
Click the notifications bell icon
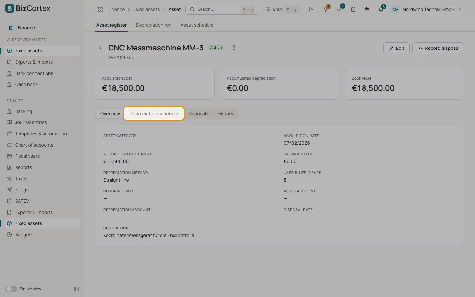381,9
